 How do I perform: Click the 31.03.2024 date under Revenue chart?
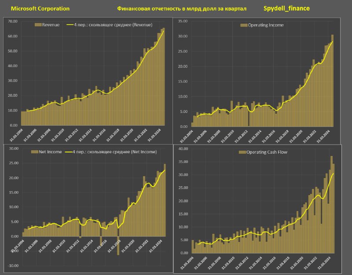pos(154,135)
